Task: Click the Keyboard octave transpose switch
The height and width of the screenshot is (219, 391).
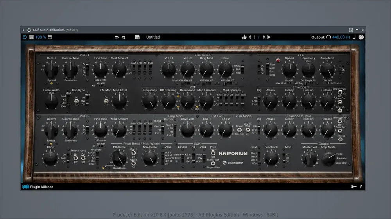Action: [x=97, y=158]
